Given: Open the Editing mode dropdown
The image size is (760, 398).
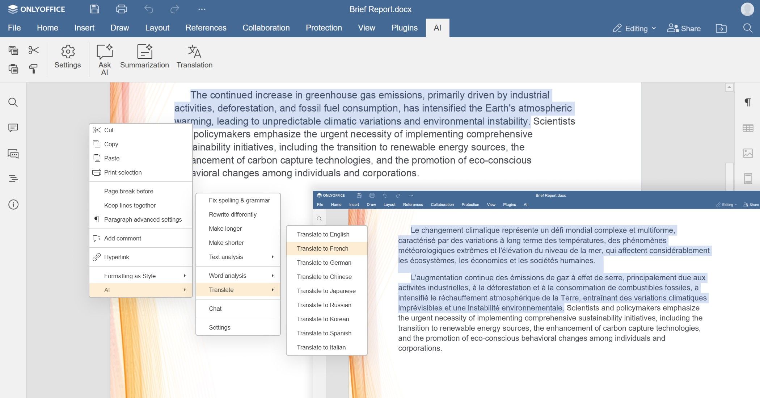Looking at the screenshot, I should pyautogui.click(x=634, y=28).
